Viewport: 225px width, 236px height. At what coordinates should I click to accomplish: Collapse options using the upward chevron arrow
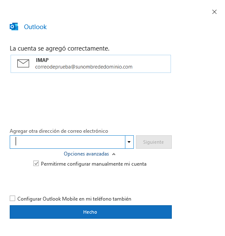[x=114, y=154]
